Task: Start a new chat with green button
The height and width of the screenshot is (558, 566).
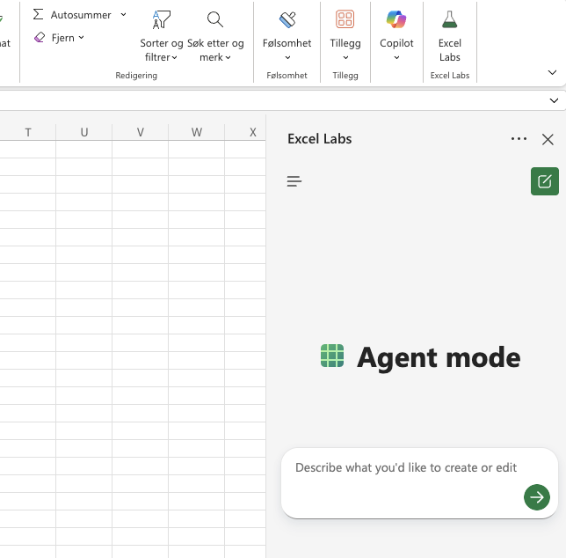Action: [x=544, y=181]
